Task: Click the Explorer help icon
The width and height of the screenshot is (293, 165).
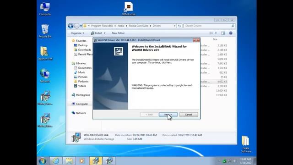Action: (x=231, y=33)
